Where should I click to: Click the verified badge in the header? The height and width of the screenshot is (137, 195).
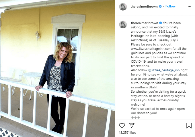point(160,7)
